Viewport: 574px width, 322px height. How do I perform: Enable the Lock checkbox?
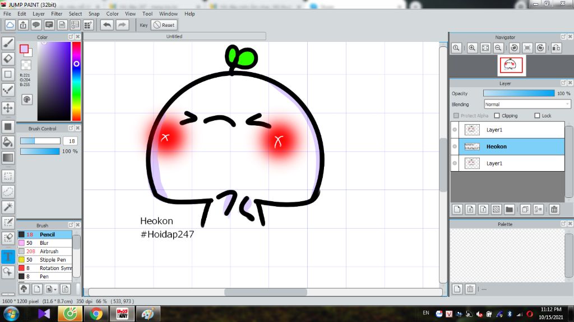[x=537, y=115]
